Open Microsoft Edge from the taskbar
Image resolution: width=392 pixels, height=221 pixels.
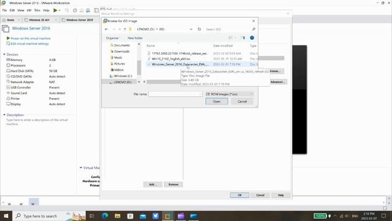pos(105,215)
